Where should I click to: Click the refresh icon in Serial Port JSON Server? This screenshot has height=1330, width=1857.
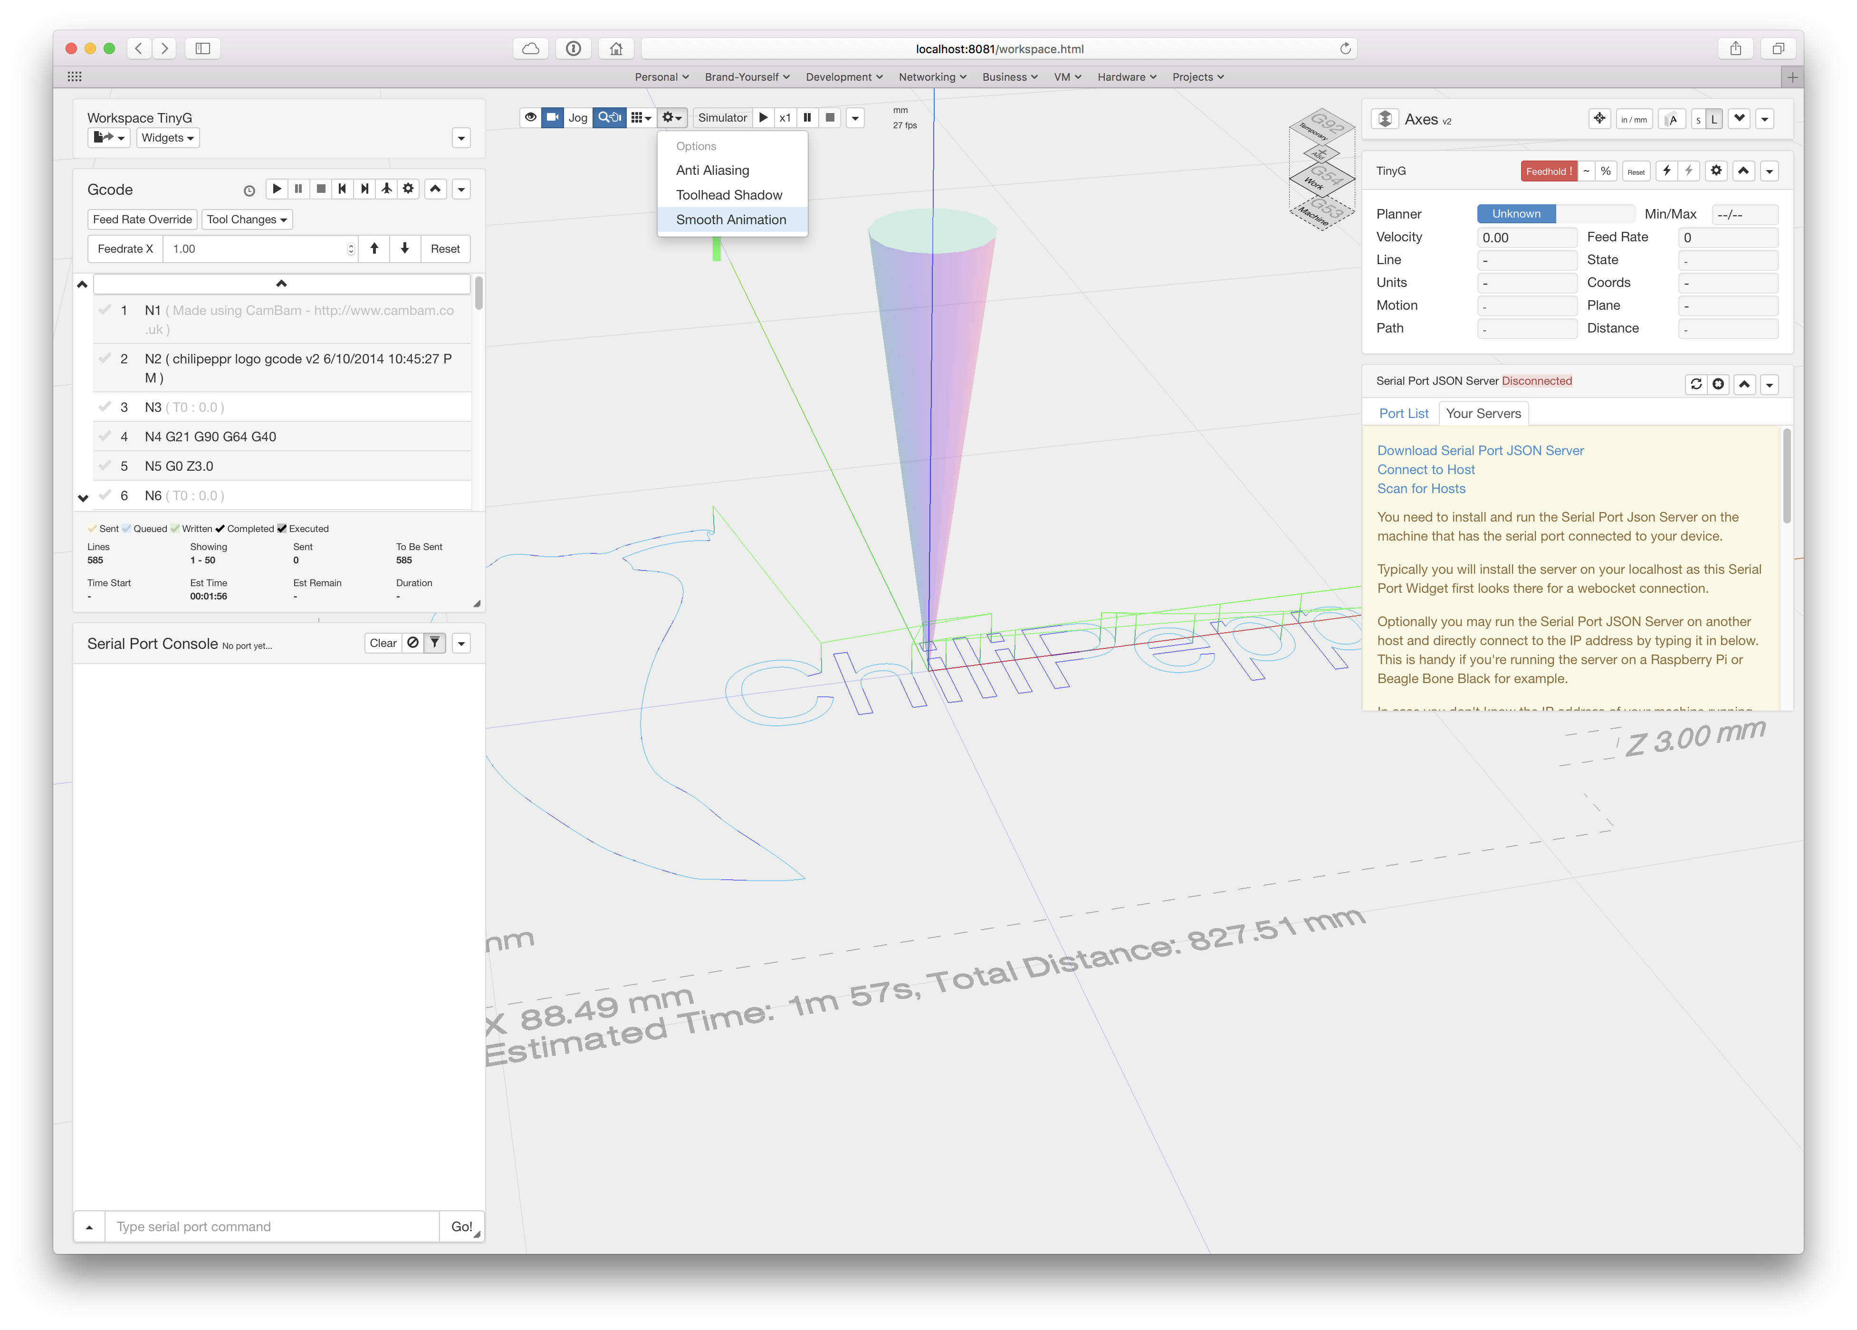(x=1696, y=384)
